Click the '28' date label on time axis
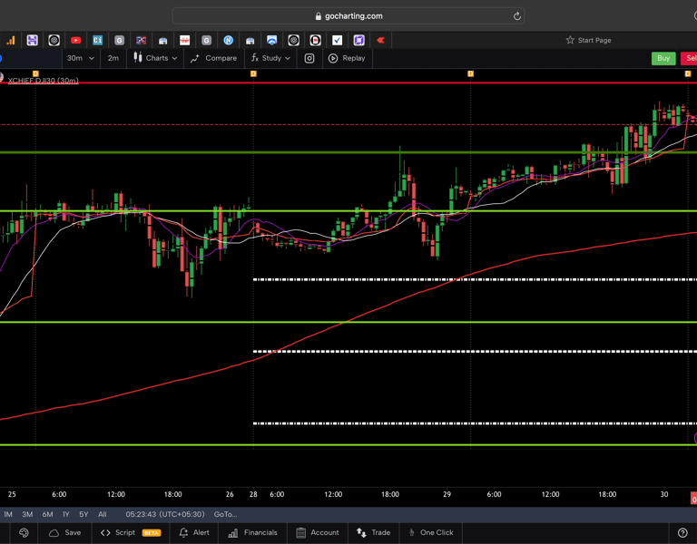The image size is (697, 544). coord(253,494)
